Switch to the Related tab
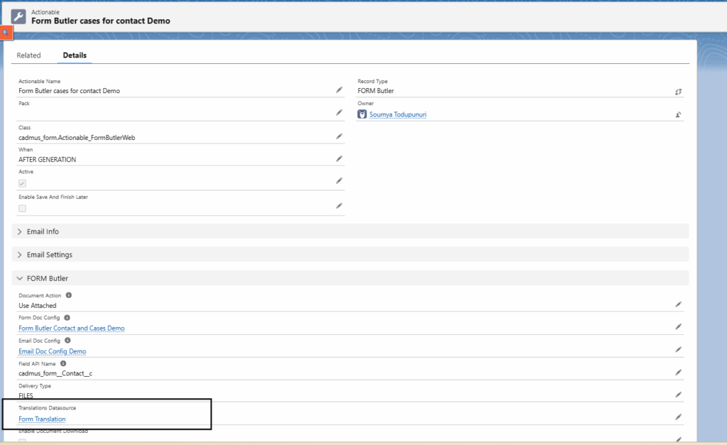 tap(29, 55)
